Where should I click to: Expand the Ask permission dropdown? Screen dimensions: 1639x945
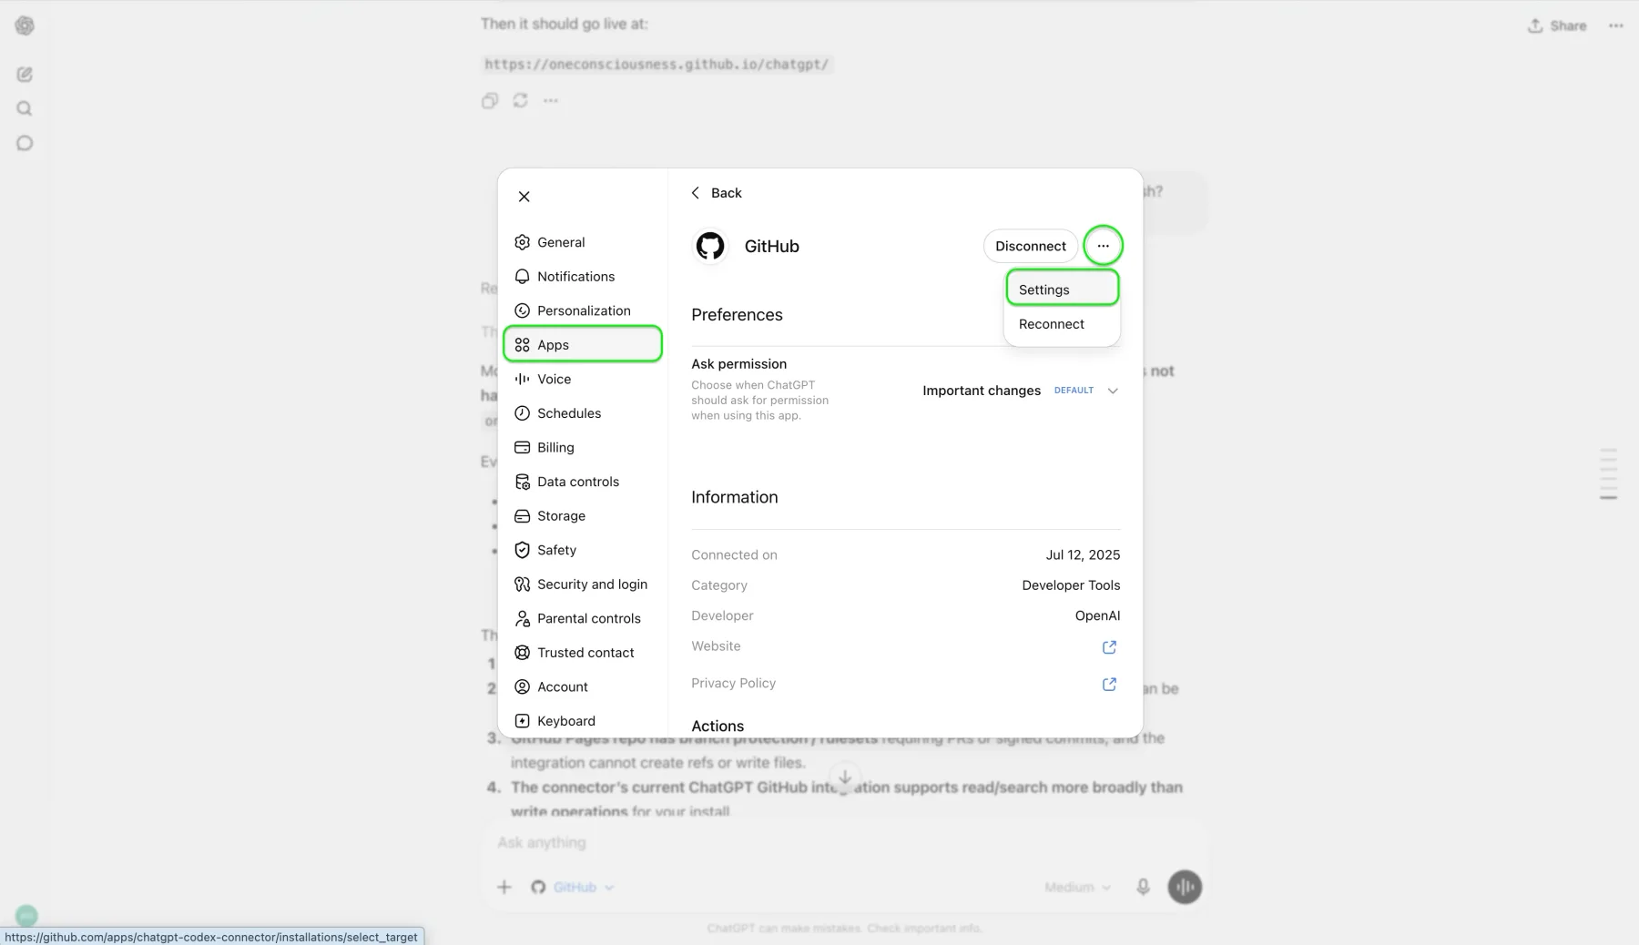[1020, 391]
